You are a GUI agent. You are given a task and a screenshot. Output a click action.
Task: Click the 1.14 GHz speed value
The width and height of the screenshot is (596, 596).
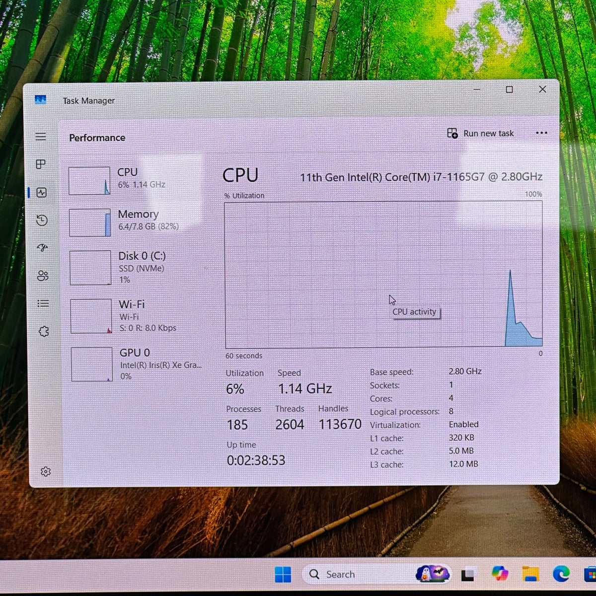click(305, 388)
